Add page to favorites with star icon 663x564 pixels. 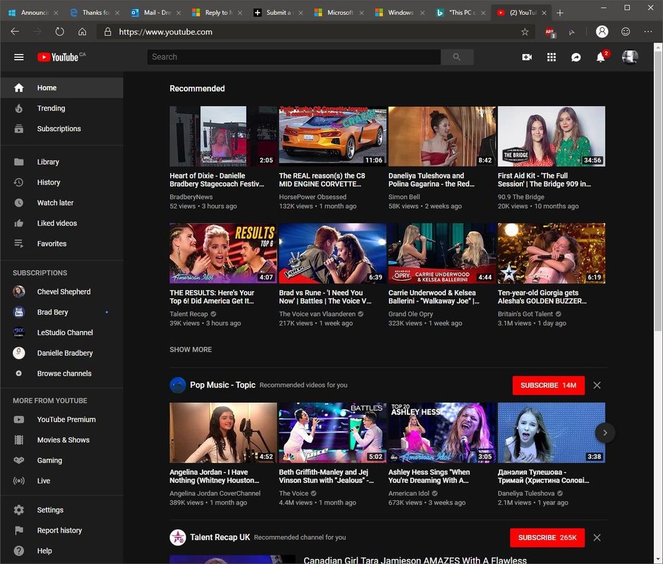[525, 32]
